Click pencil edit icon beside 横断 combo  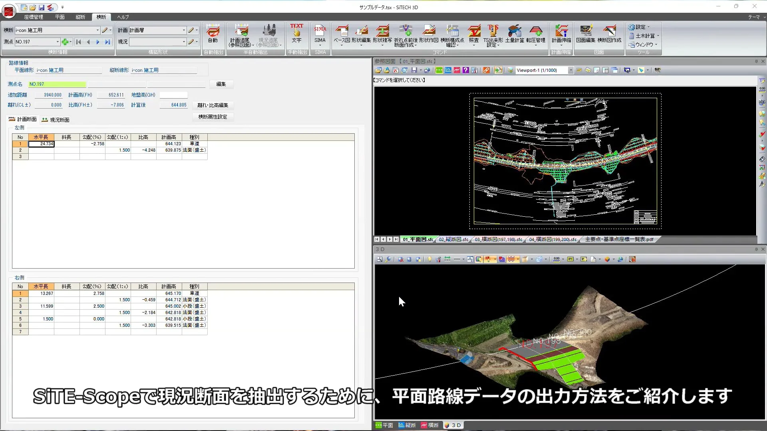105,30
